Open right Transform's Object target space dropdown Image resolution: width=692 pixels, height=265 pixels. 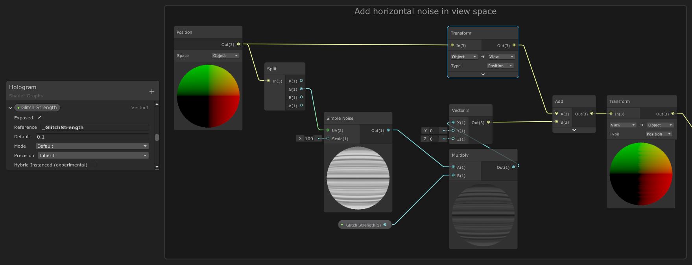(660, 125)
